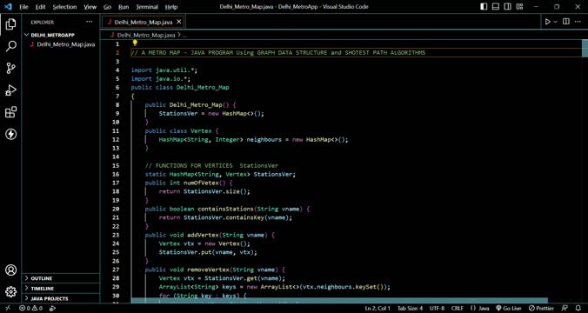Open the File menu
The width and height of the screenshot is (588, 313).
pyautogui.click(x=23, y=7)
